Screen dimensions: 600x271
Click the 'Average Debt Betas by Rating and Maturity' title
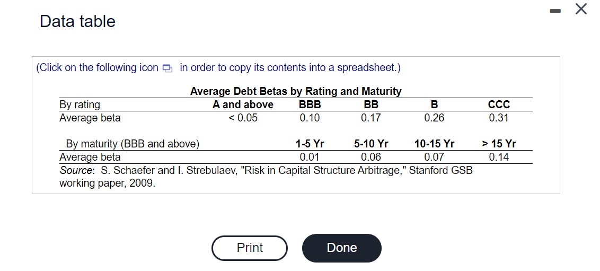[x=296, y=91]
